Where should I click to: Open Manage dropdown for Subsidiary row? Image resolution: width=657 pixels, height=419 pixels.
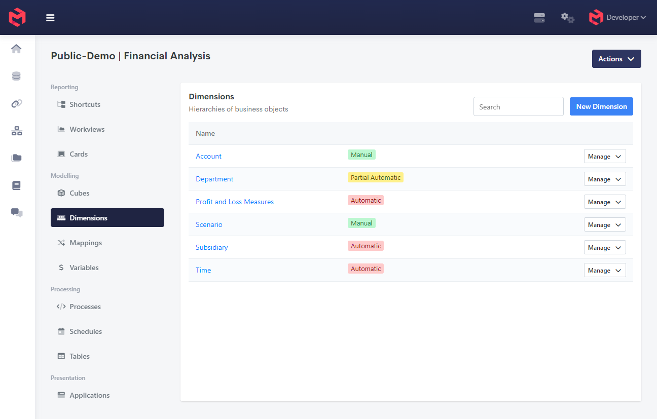pyautogui.click(x=604, y=248)
